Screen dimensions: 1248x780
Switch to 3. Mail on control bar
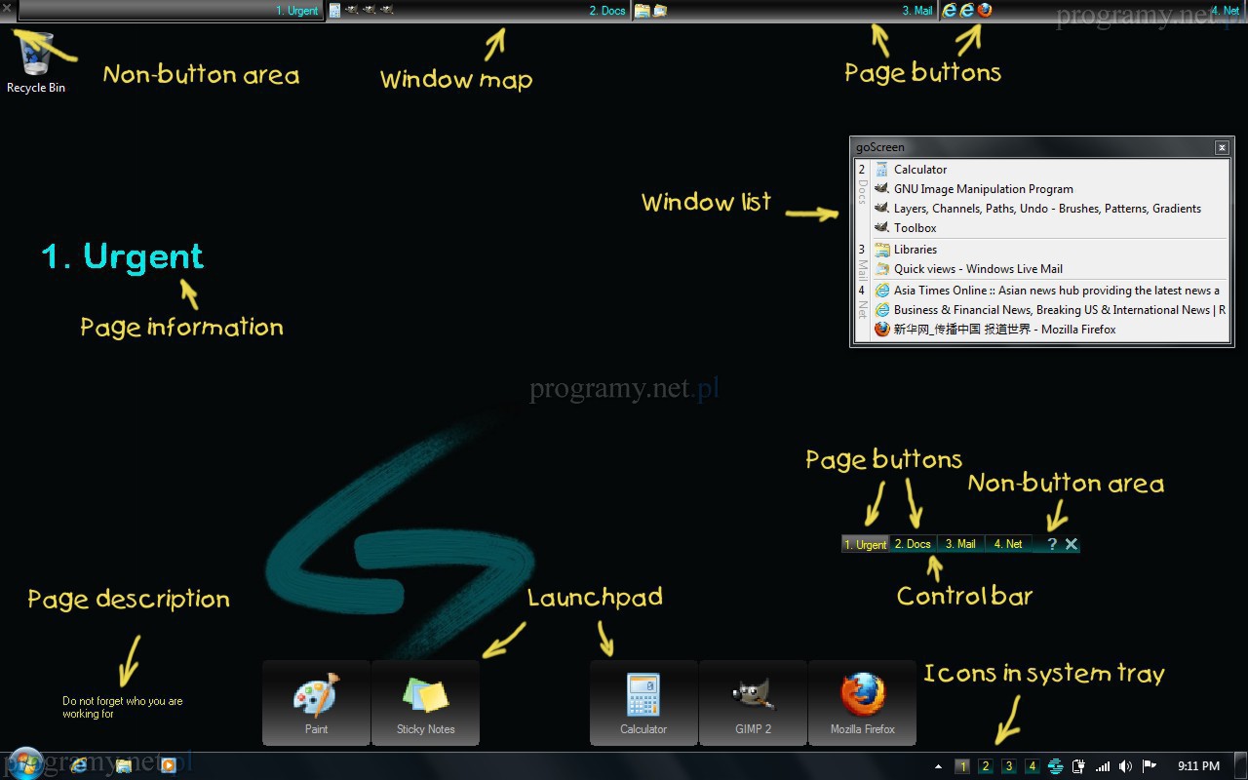point(960,544)
